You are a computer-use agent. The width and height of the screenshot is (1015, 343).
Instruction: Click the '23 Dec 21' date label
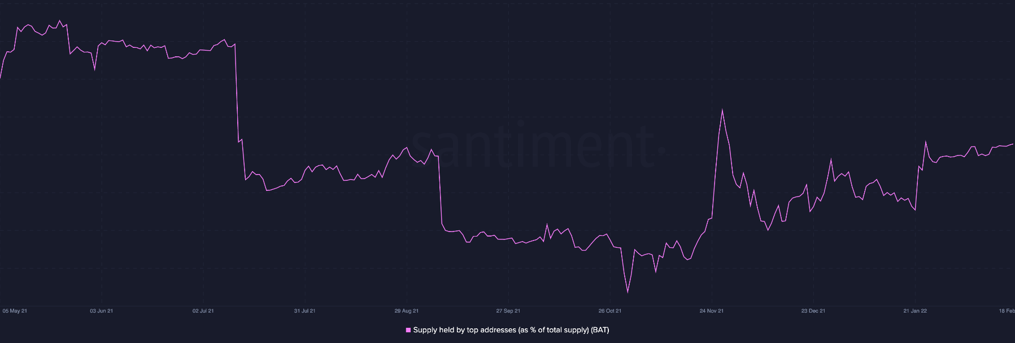tap(813, 311)
